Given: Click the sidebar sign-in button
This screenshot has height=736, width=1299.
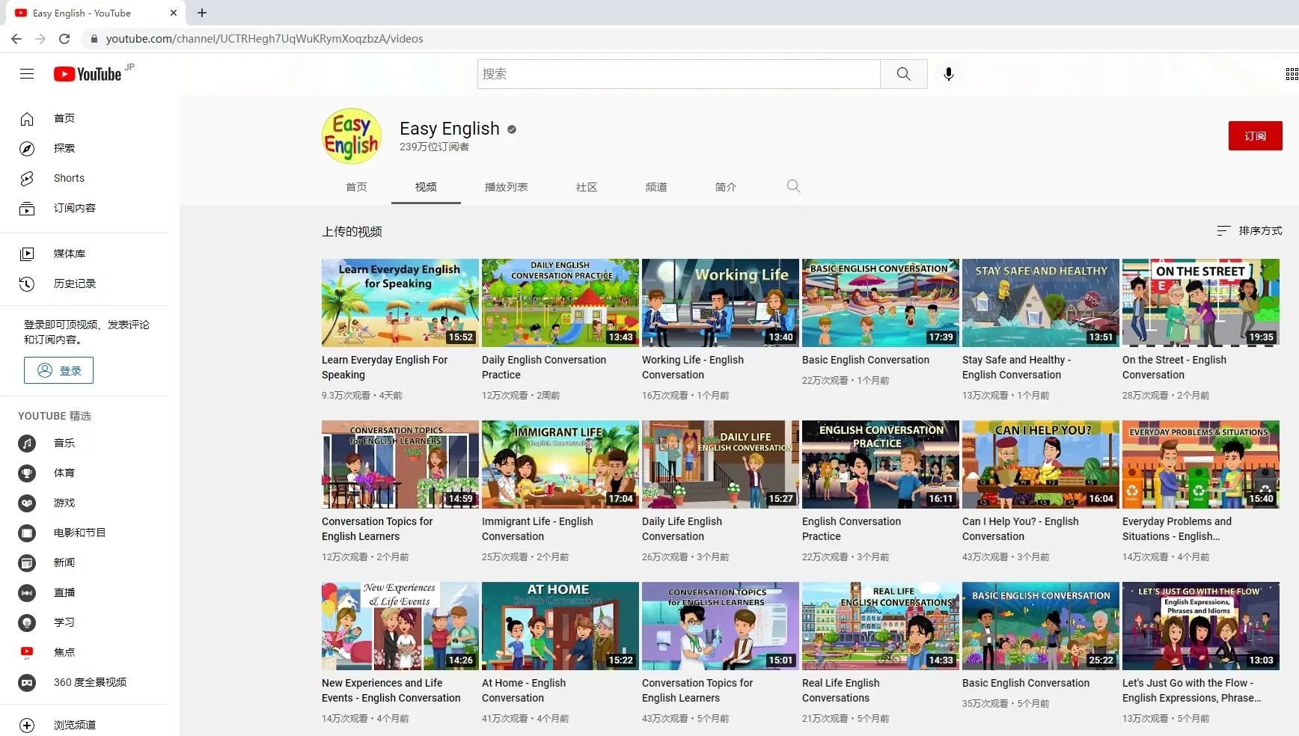Looking at the screenshot, I should coord(58,370).
